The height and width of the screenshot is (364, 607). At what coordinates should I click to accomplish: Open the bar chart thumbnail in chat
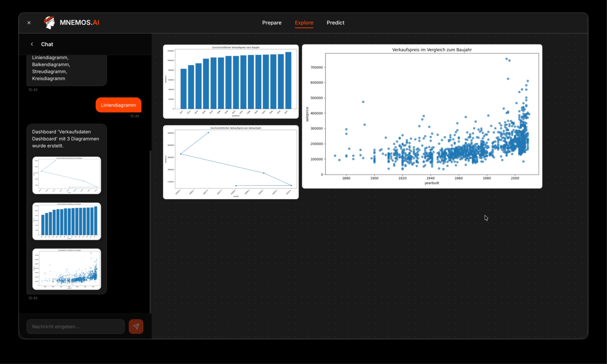click(x=67, y=221)
